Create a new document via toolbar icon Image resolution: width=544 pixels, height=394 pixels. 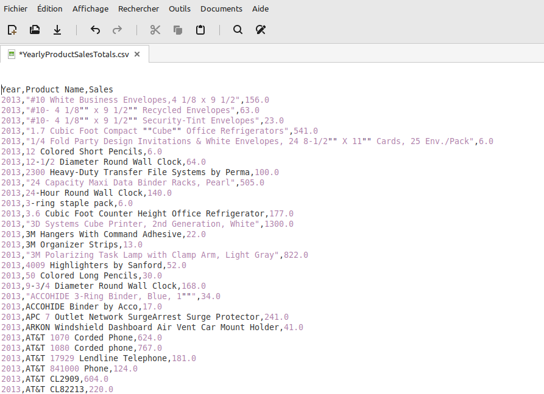(x=12, y=30)
